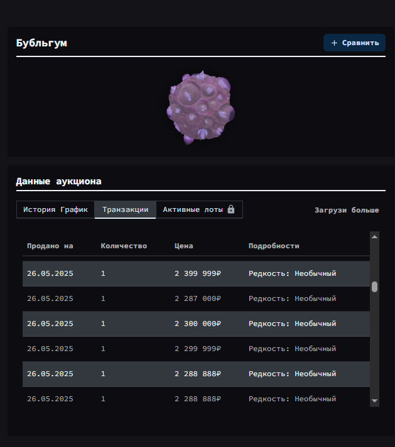The width and height of the screenshot is (395, 447).
Task: Click the date in the 2 399 999₽ row
Action: tap(50, 273)
